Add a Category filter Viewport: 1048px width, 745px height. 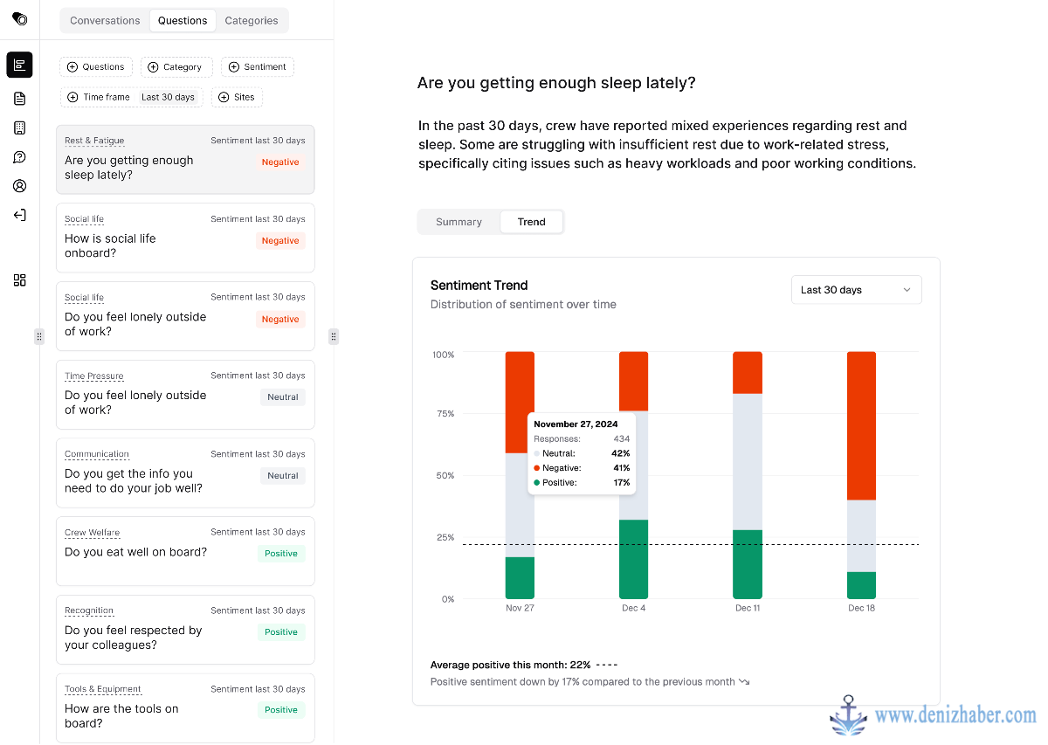pyautogui.click(x=176, y=67)
